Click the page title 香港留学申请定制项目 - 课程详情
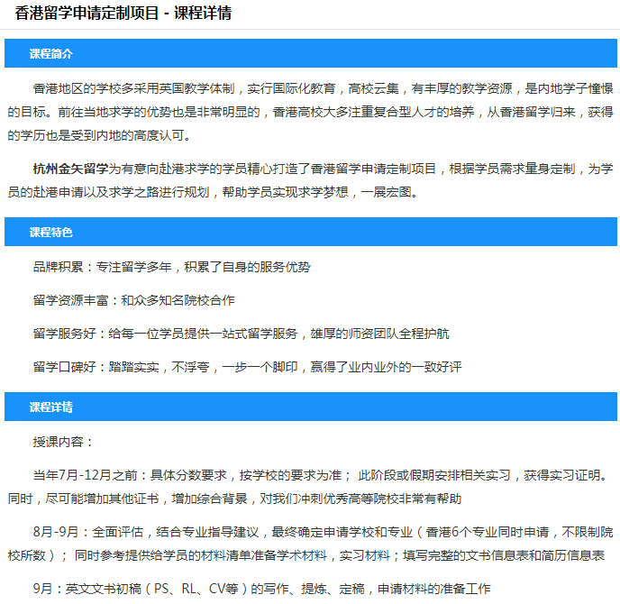This screenshot has width=620, height=604. pos(123,13)
